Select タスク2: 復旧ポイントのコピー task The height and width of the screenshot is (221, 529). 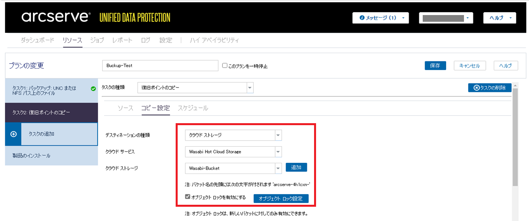(x=52, y=112)
